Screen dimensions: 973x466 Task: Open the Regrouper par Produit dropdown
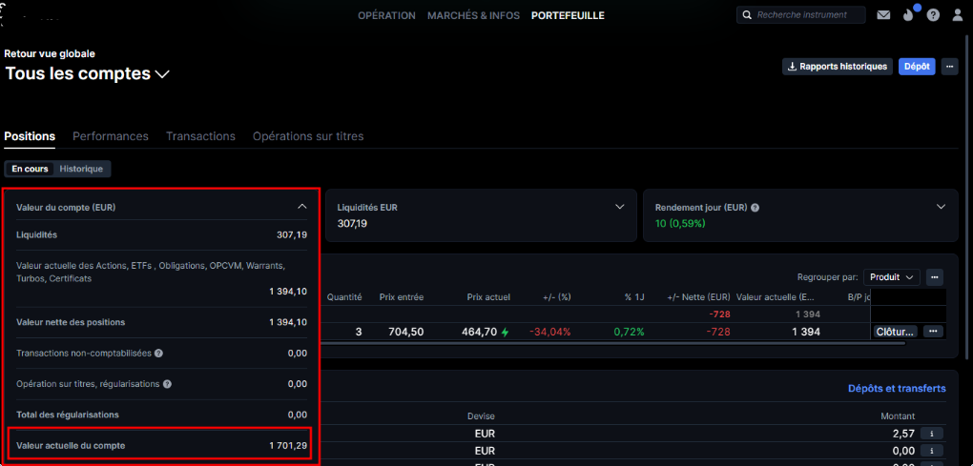pos(891,277)
